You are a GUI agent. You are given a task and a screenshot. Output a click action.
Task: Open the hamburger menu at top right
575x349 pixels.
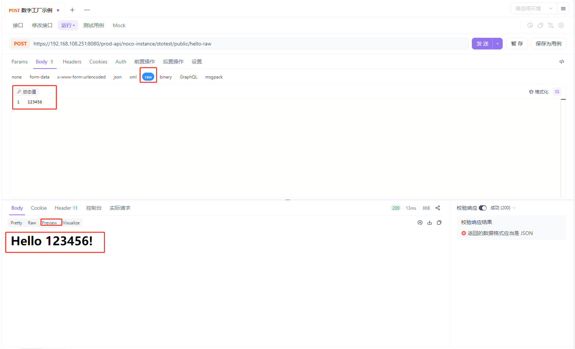(x=563, y=8)
